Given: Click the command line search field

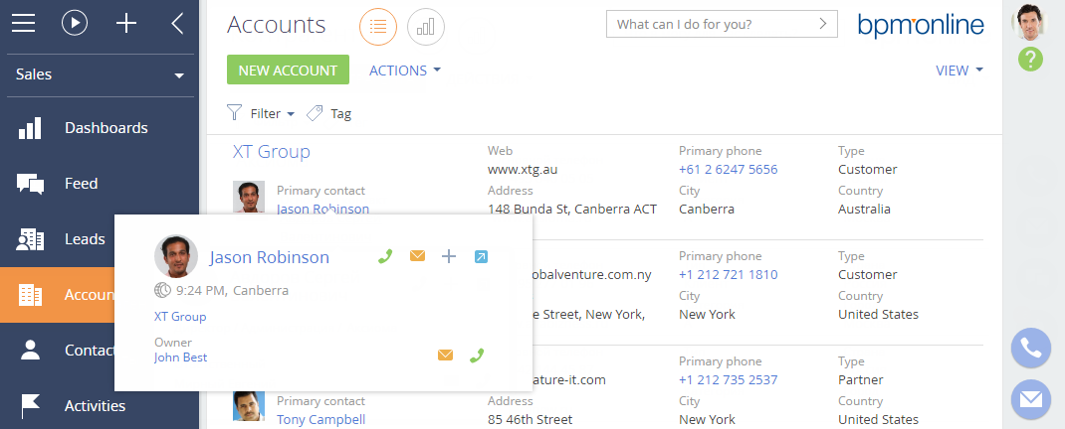Looking at the screenshot, I should coord(712,24).
